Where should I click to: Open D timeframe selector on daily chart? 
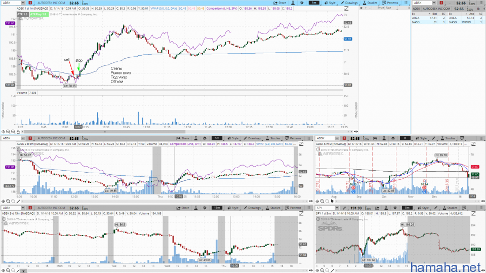[x=405, y=138]
